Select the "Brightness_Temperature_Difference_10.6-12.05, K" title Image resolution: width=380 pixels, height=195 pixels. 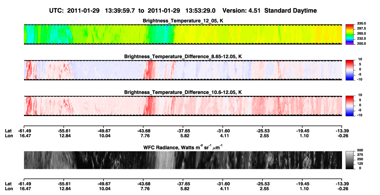[183, 92]
